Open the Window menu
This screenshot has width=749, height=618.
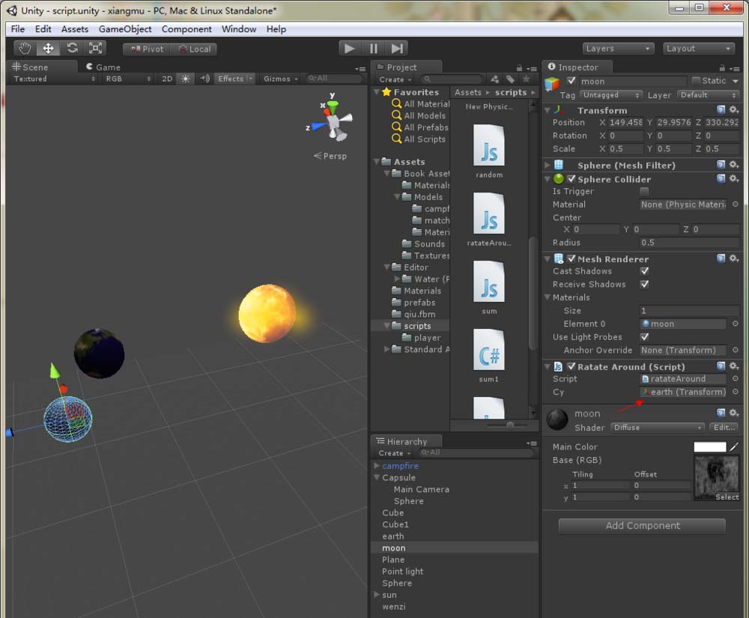tap(239, 29)
